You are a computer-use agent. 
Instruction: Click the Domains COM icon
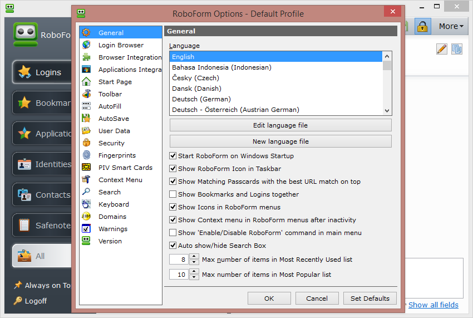(x=86, y=216)
